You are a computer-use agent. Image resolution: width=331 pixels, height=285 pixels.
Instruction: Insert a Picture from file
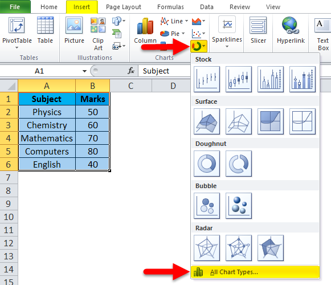(74, 30)
